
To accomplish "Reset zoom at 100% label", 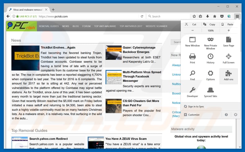I will point(211,31).
